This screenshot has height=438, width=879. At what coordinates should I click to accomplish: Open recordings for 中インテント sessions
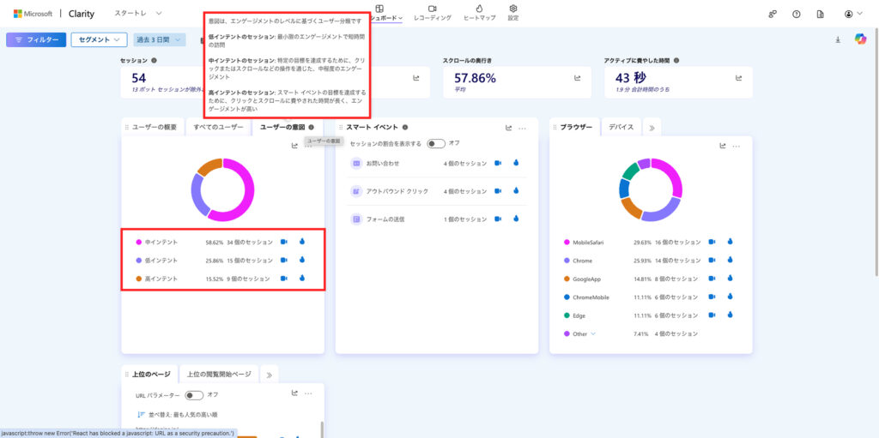(x=285, y=243)
